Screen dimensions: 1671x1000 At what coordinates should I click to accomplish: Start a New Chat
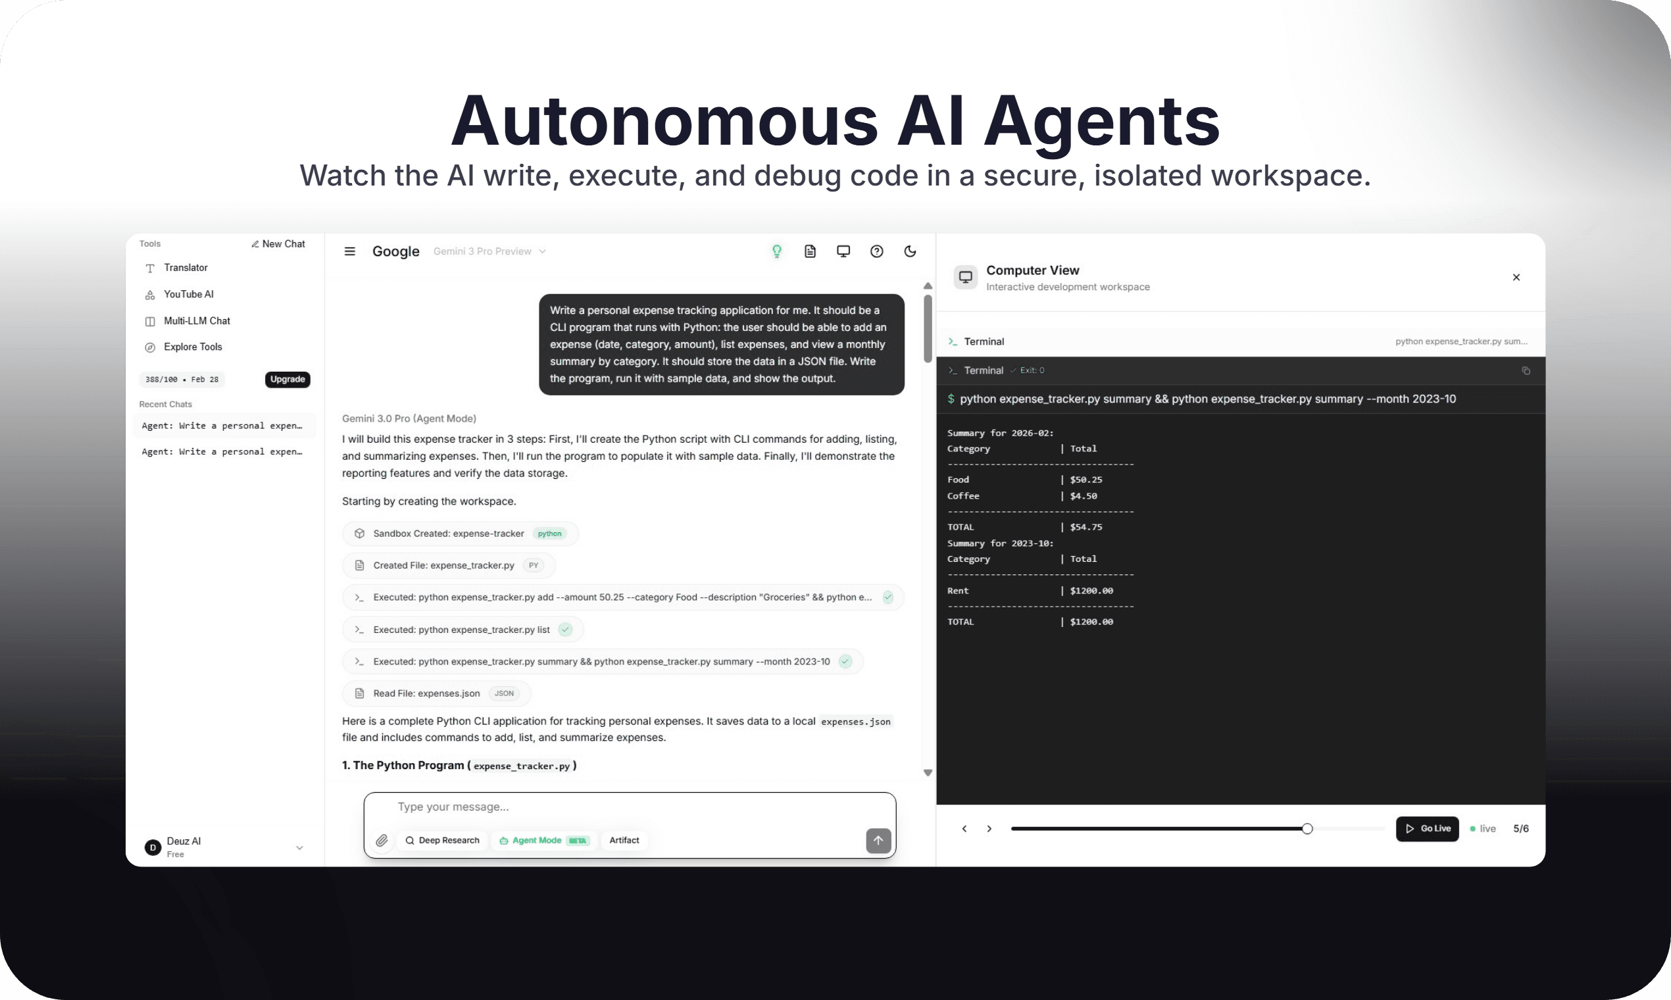[x=278, y=243]
